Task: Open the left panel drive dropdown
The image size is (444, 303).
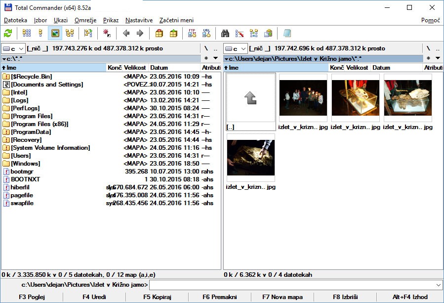Action: [13, 48]
